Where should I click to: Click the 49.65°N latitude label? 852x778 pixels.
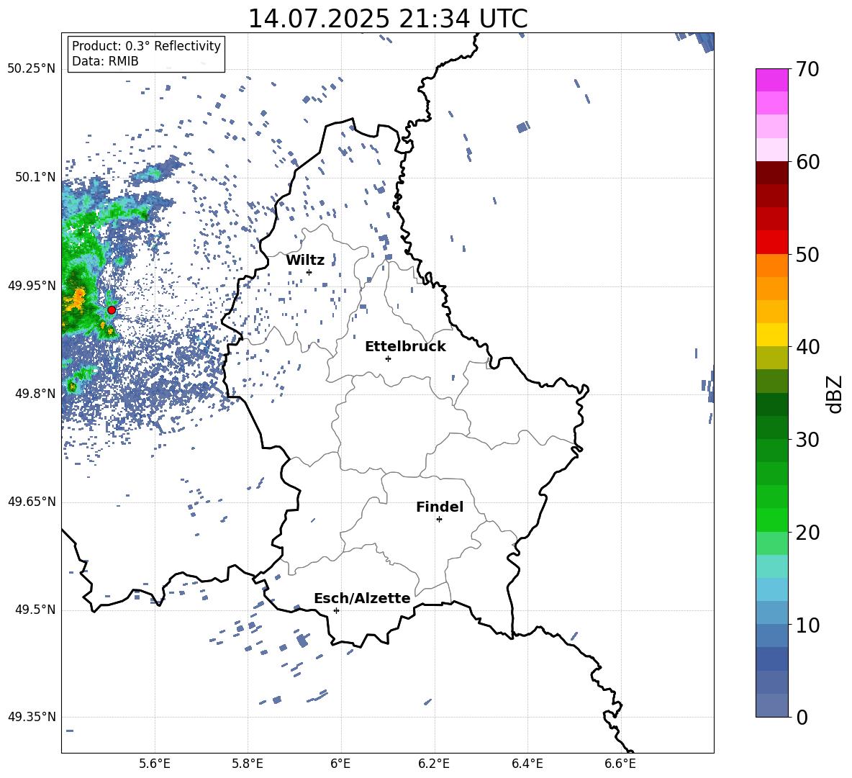[x=32, y=502]
